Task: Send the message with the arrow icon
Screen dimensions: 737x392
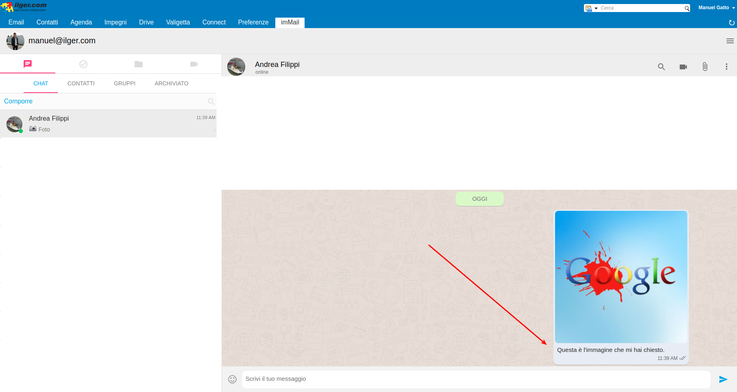Action: [x=723, y=379]
